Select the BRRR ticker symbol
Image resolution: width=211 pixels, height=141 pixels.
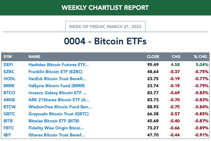pyautogui.click(x=9, y=86)
